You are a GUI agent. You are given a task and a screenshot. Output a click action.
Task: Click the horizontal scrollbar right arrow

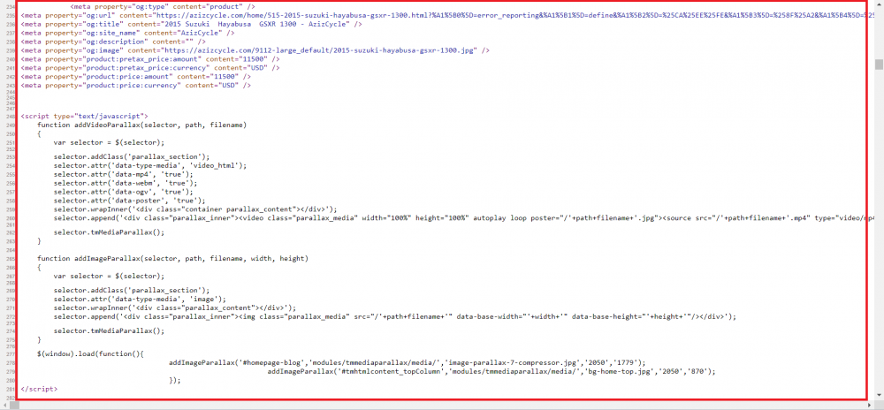[x=871, y=406]
